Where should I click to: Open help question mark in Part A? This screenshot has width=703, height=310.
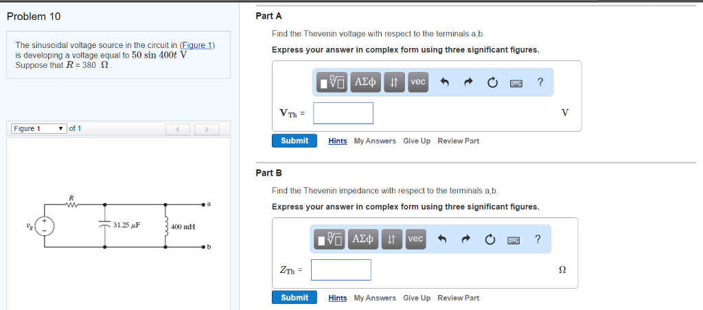(x=540, y=82)
